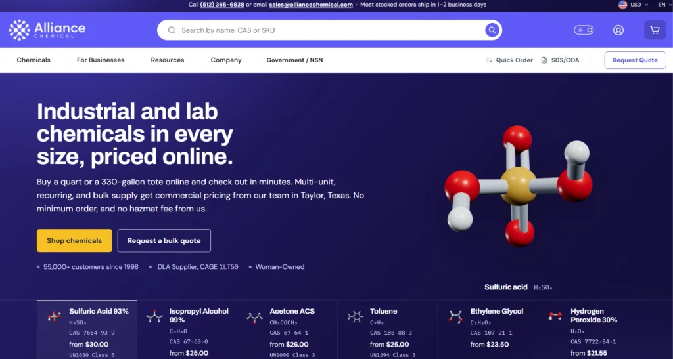Click the SDS/COA document icon
This screenshot has height=359, width=673.
544,60
